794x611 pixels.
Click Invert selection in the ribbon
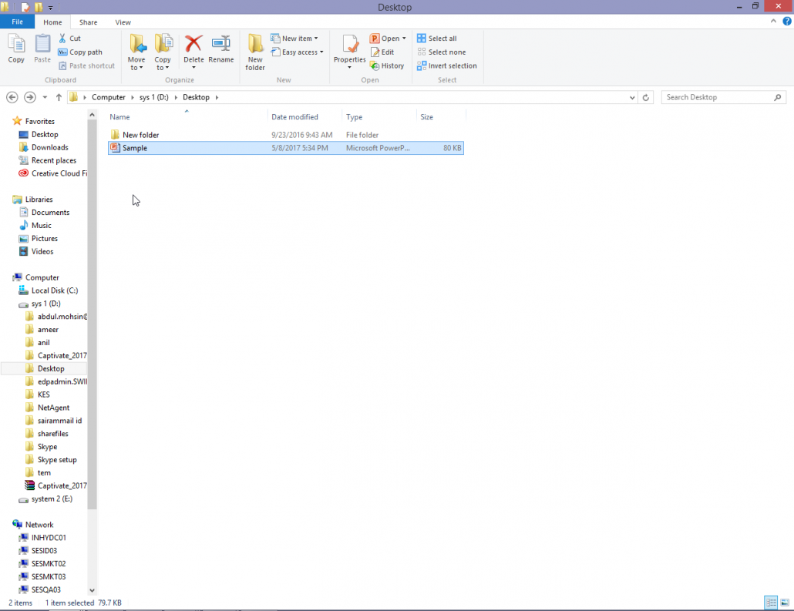(447, 65)
